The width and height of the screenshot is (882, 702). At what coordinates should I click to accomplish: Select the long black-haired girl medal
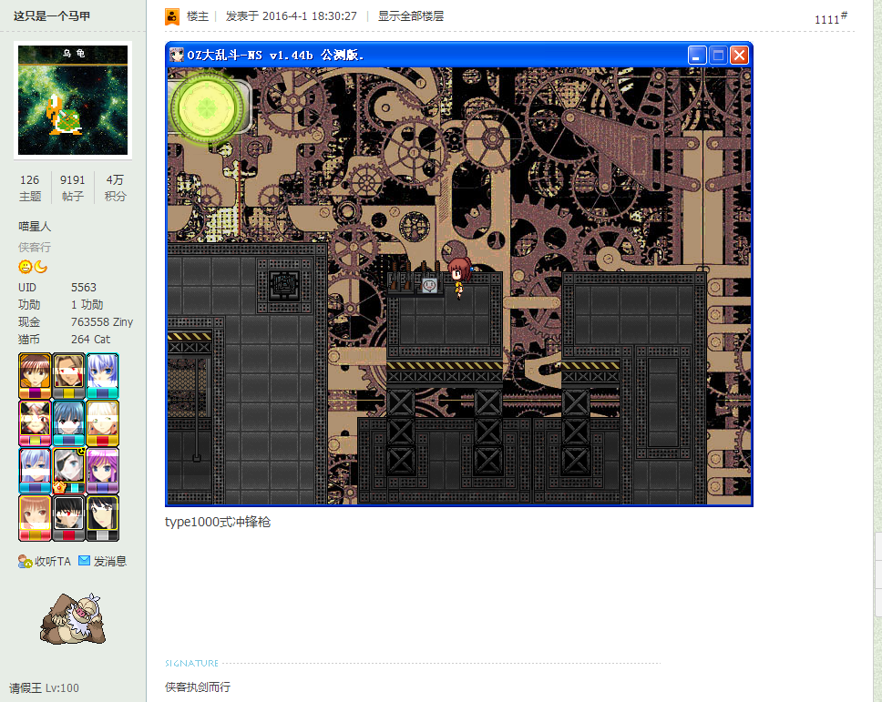[x=102, y=518]
